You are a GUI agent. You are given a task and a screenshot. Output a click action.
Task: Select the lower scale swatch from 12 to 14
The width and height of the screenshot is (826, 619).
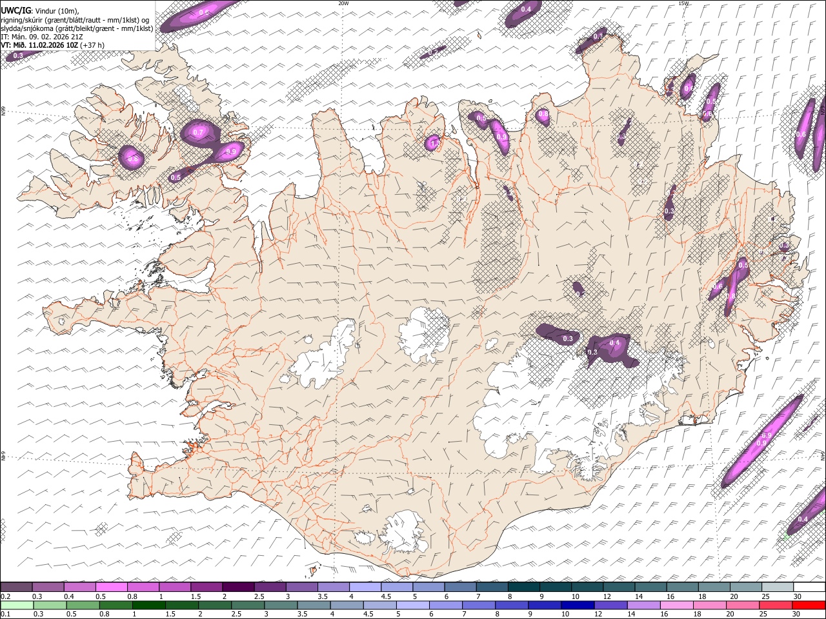(x=610, y=605)
